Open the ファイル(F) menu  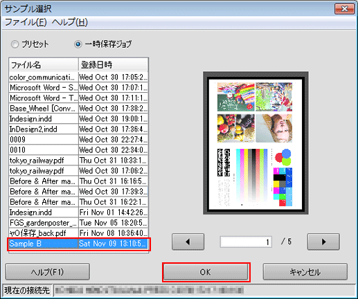pyautogui.click(x=26, y=22)
